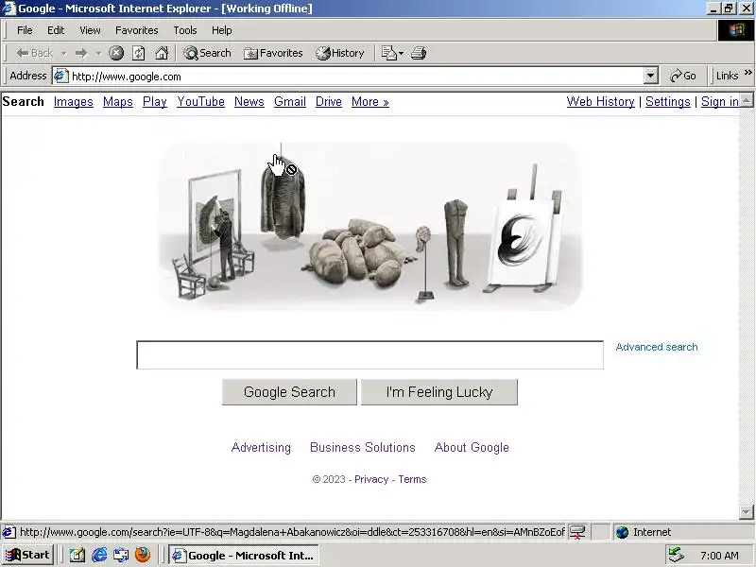Open the Privacy link

point(371,479)
